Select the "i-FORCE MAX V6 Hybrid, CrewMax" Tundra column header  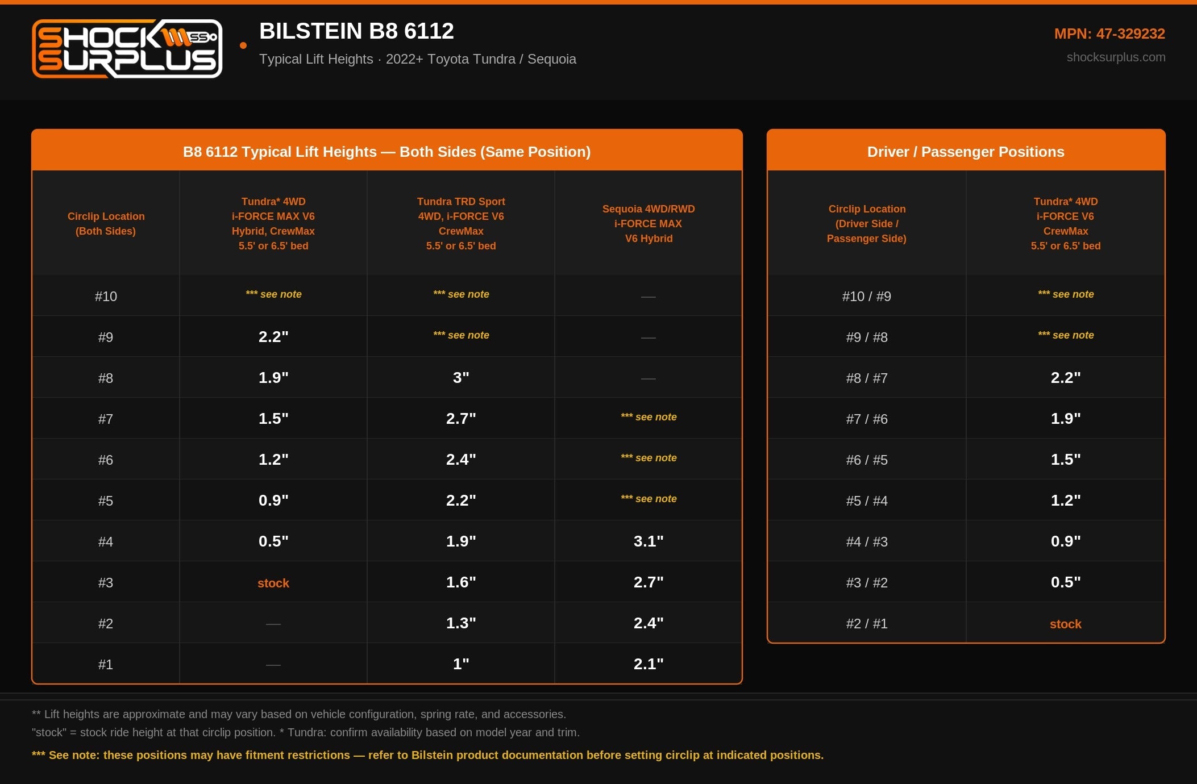273,224
